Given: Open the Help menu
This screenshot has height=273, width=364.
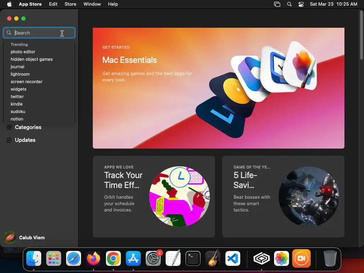Looking at the screenshot, I should pos(113,4).
